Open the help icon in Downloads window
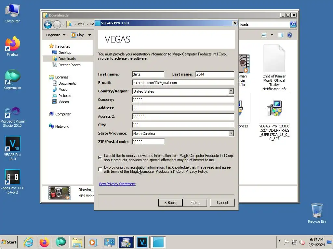 pos(289,35)
